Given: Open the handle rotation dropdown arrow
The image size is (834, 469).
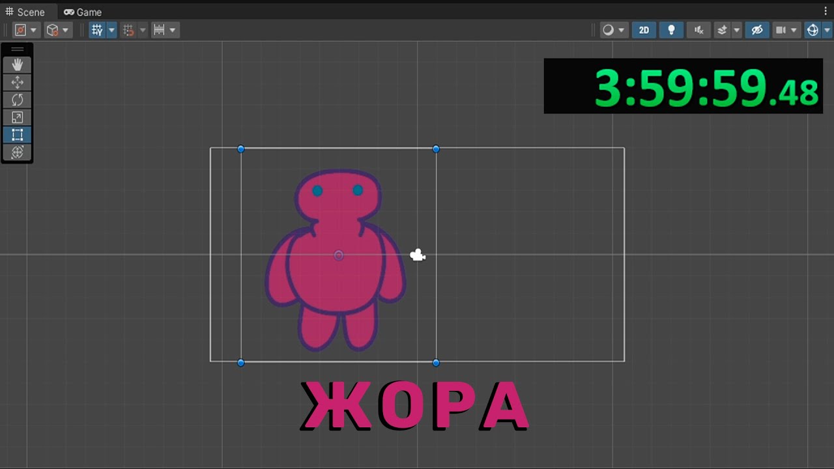Looking at the screenshot, I should [65, 30].
